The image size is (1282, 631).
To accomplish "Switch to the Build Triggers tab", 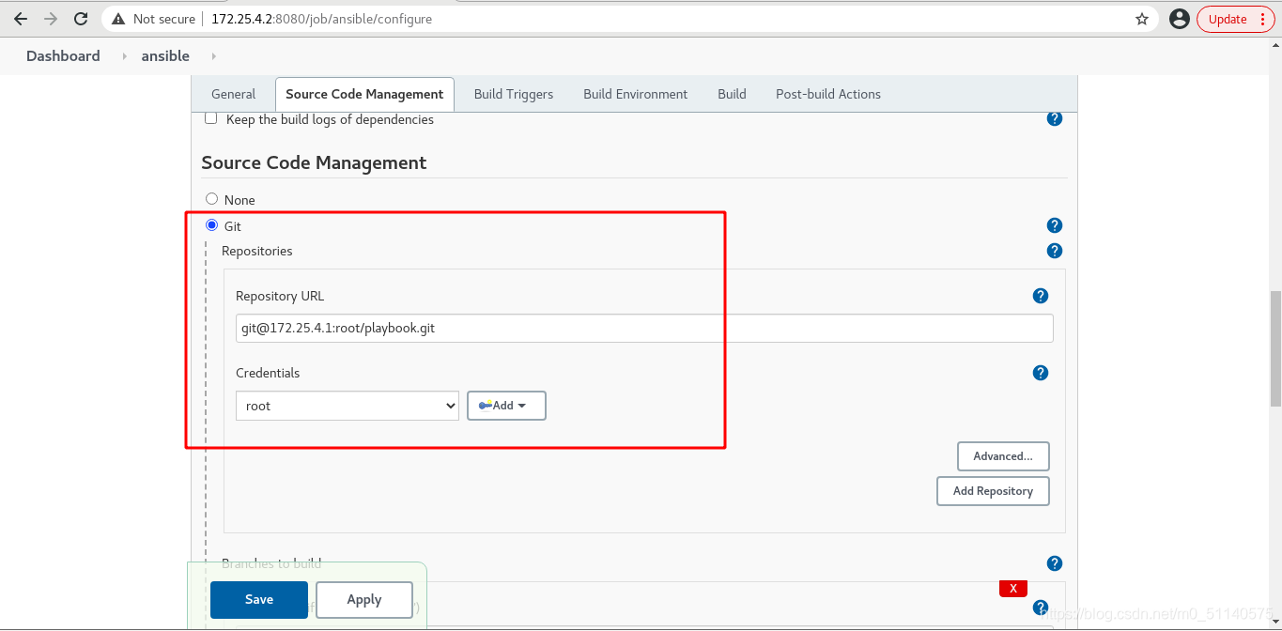I will coord(514,94).
